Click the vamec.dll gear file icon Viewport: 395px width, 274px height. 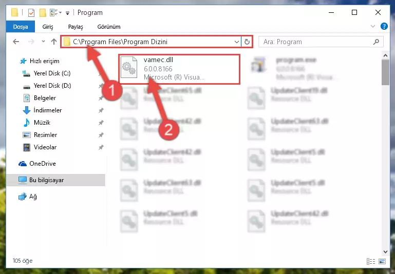[129, 67]
